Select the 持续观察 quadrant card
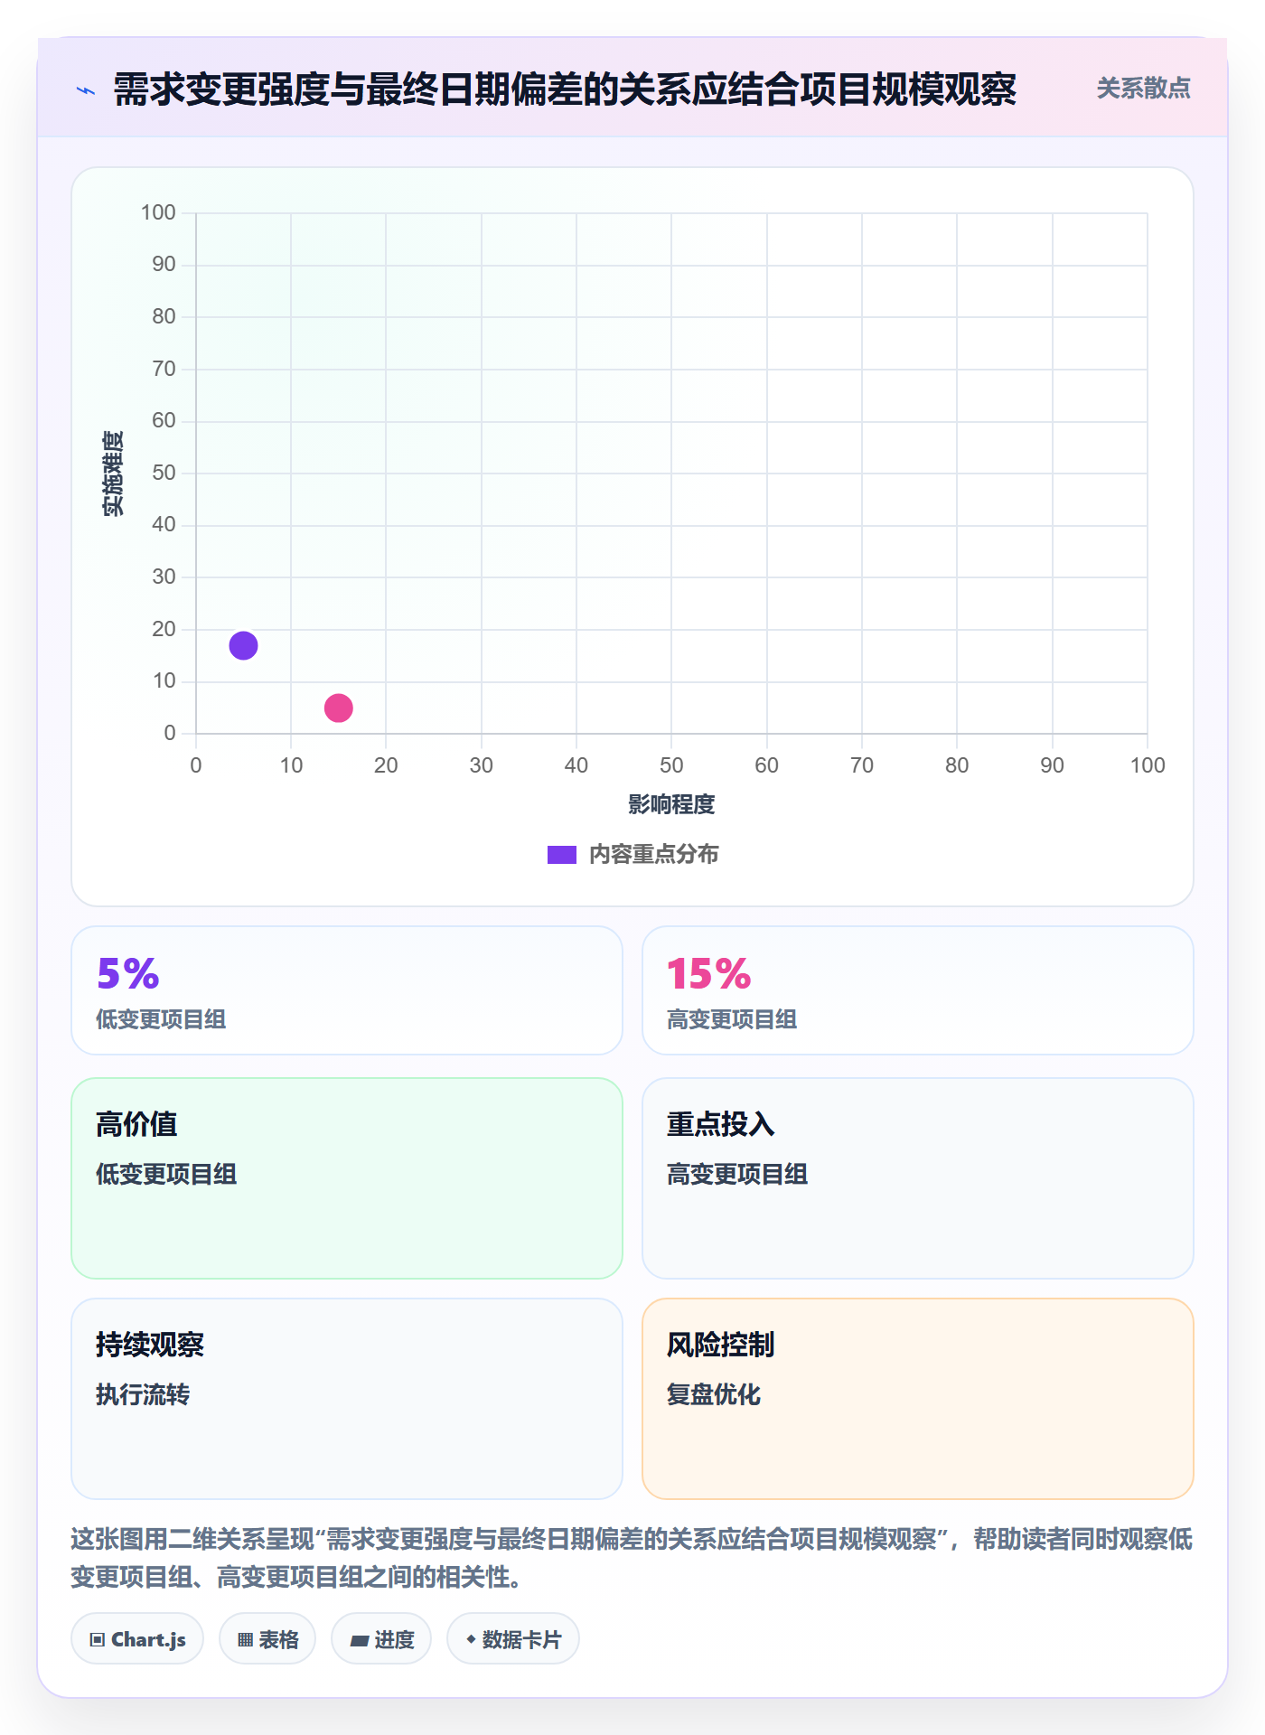Viewport: 1265px width, 1735px height. [x=347, y=1399]
